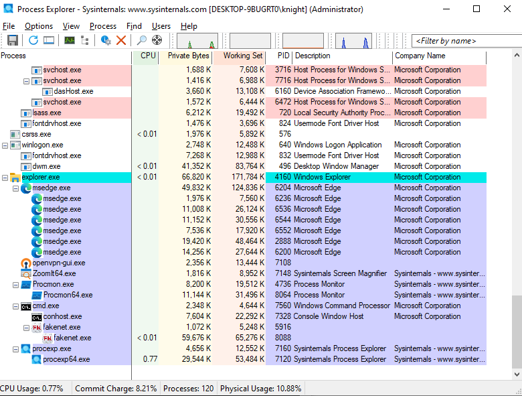Click the procexp.exe icon
522x396 pixels.
tap(26, 348)
